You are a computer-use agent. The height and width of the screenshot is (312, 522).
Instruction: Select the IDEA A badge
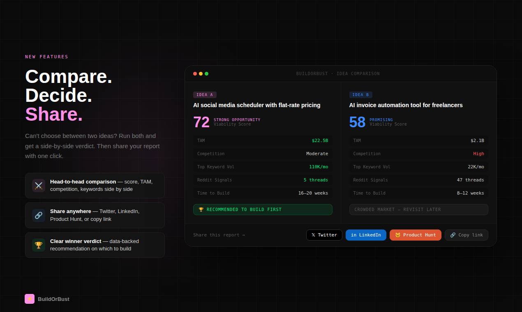[205, 94]
